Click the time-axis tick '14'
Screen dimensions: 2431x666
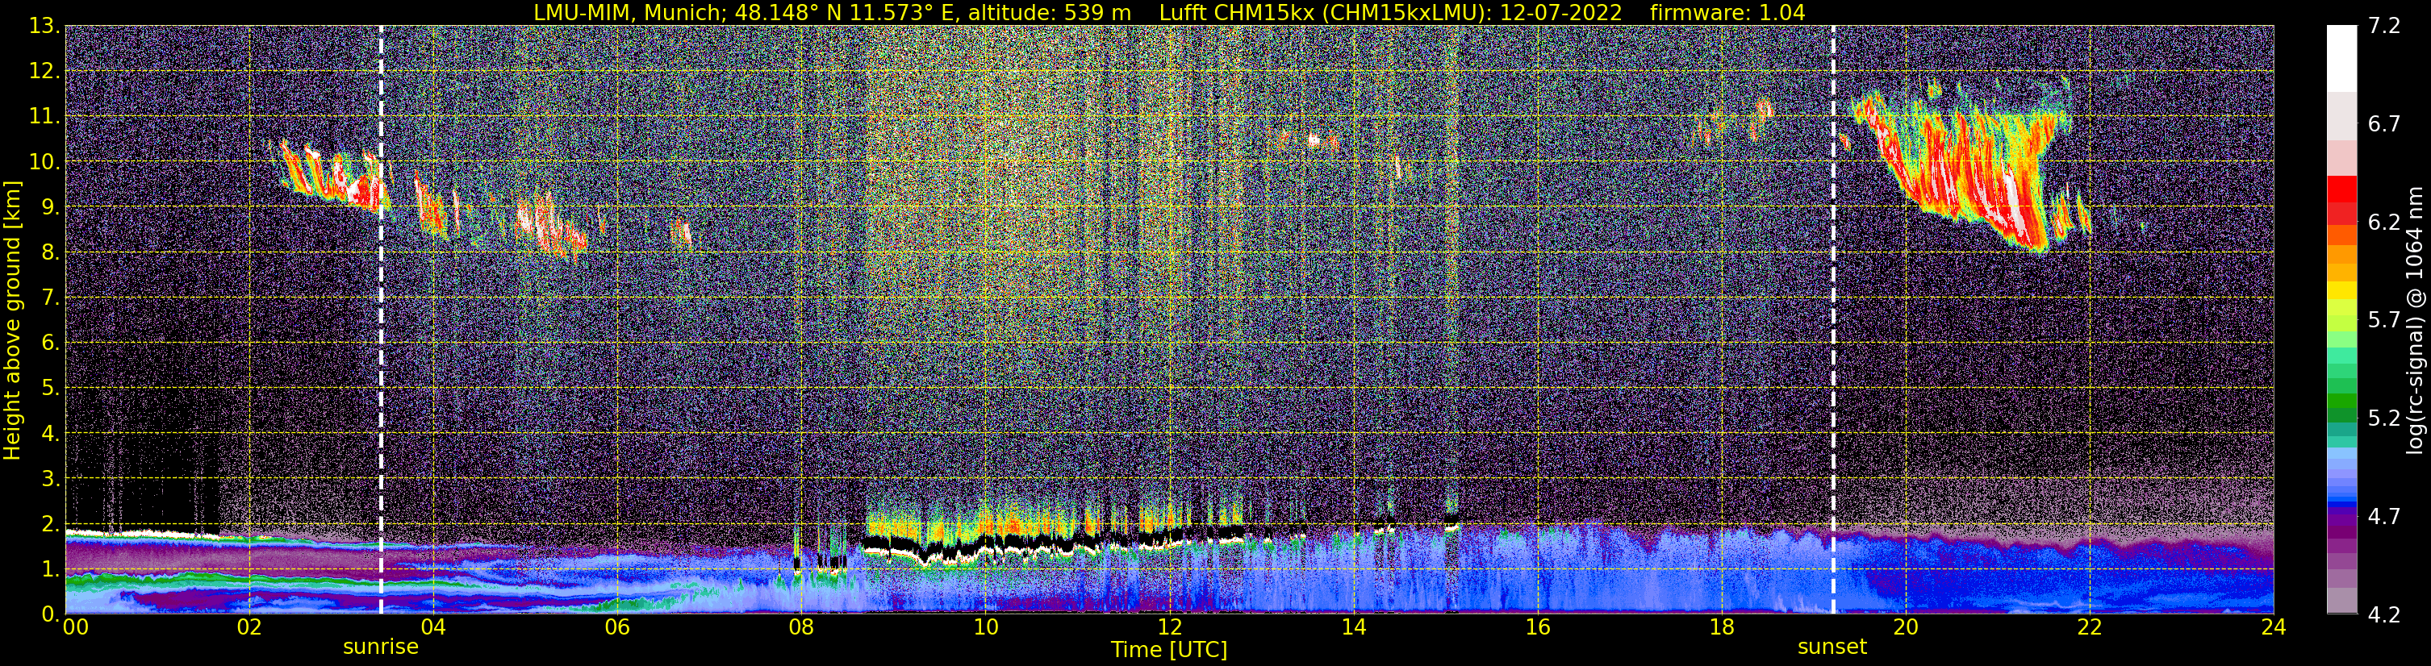(1353, 627)
